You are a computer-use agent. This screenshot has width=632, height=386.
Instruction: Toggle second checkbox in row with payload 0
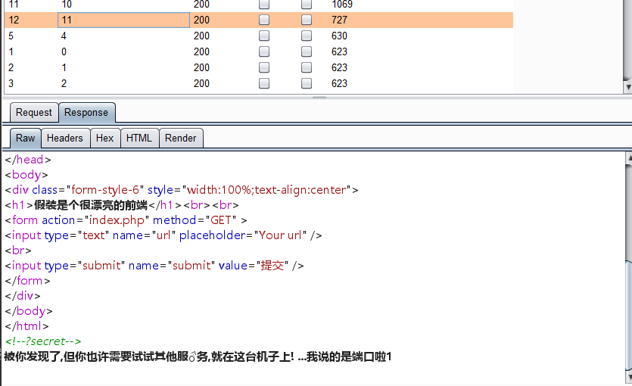coord(307,51)
